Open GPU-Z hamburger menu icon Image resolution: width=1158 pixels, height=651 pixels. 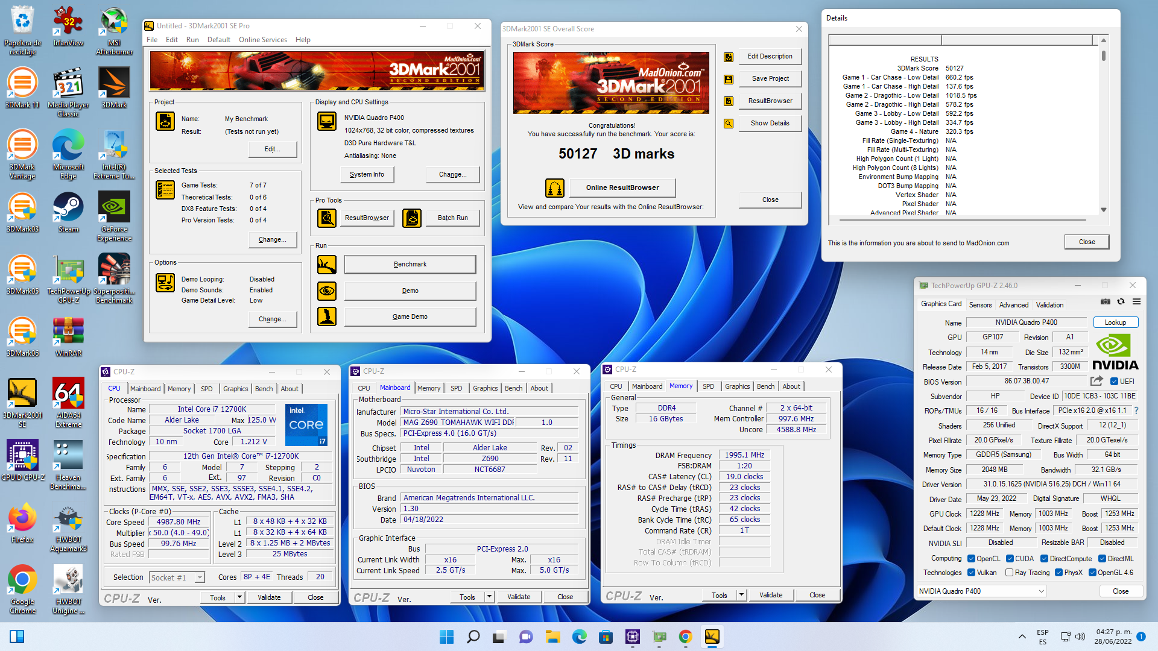(1136, 302)
